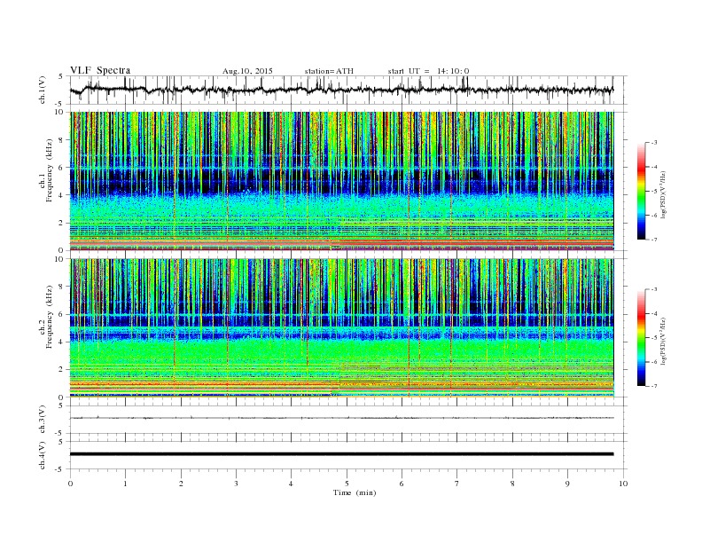
Task: Click the "7" minute tick on time axis
Action: tap(456, 484)
